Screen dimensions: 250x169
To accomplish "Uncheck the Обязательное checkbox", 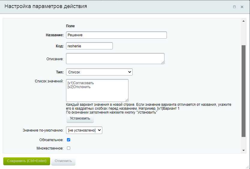I will coord(68,140).
